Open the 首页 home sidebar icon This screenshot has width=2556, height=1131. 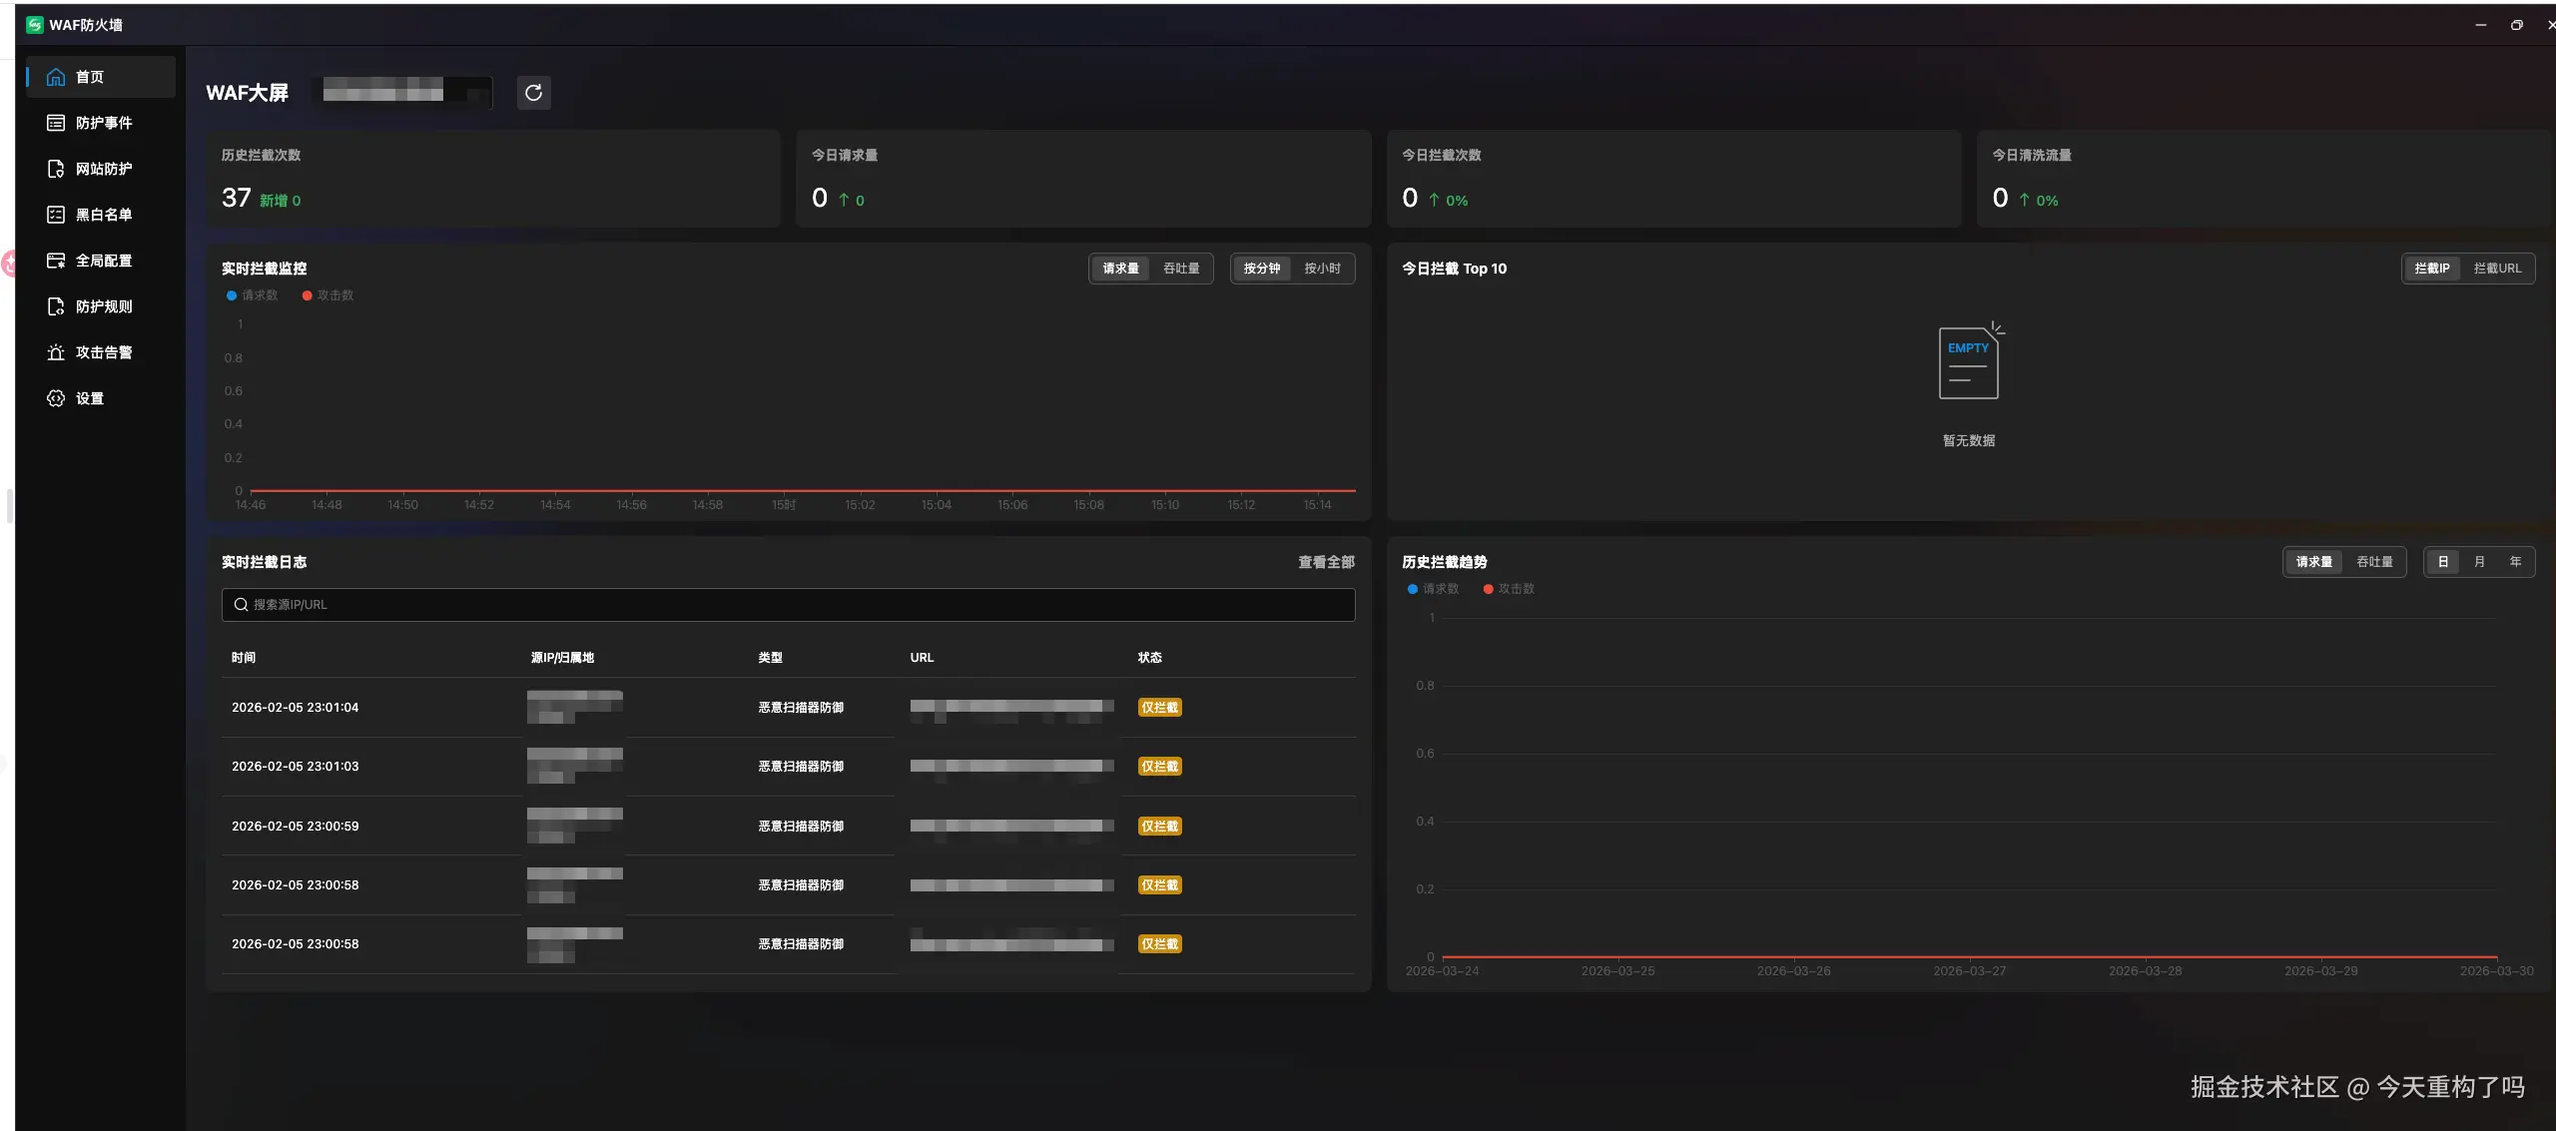point(56,77)
